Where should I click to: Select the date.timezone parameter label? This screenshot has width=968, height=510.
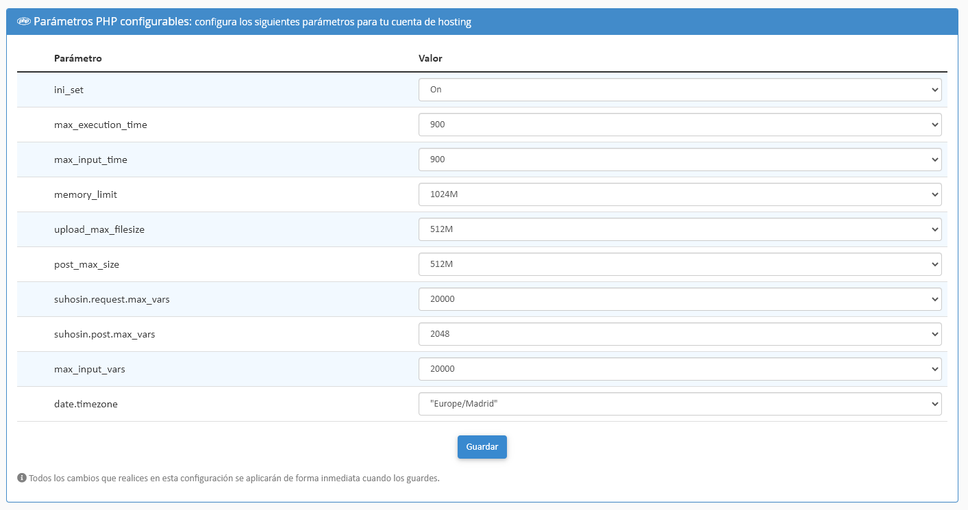[86, 404]
